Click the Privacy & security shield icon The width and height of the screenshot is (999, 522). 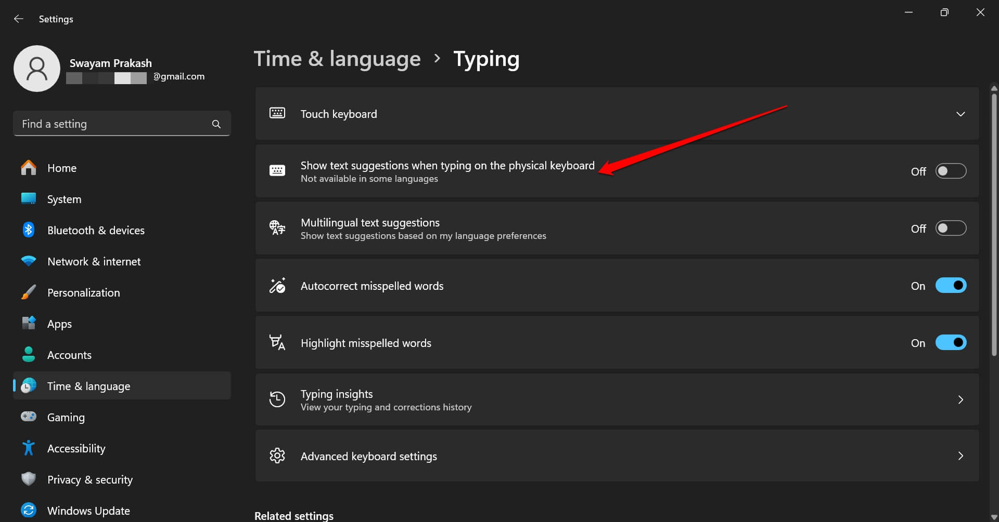(29, 479)
